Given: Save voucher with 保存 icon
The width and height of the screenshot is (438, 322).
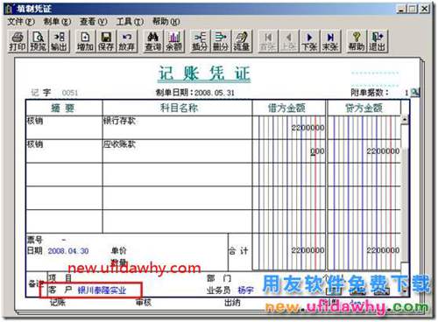Looking at the screenshot, I should 106,41.
